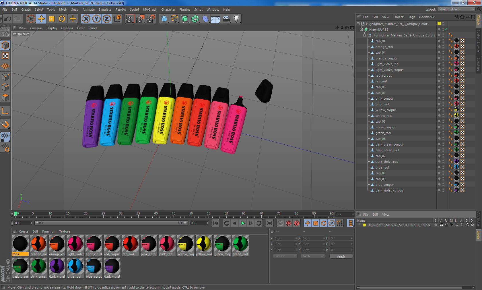Go to end of animation

(269, 223)
